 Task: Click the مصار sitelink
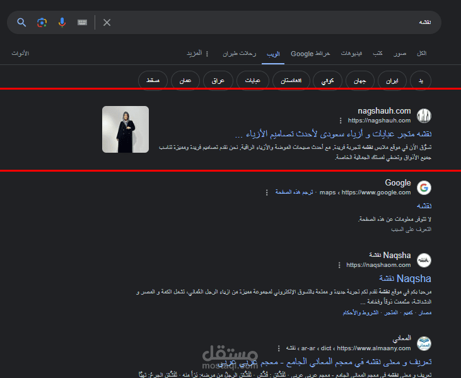[425, 313]
